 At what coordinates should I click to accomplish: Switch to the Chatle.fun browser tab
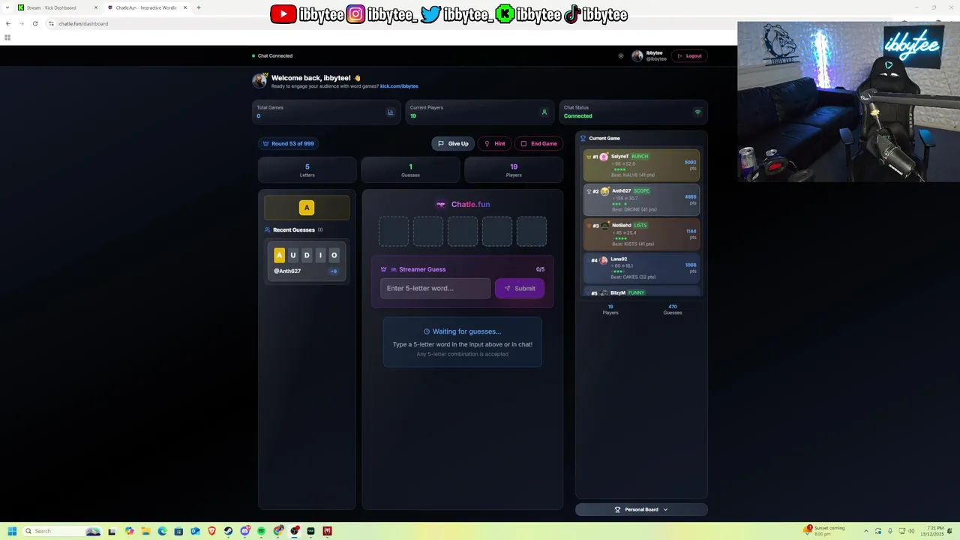click(146, 7)
